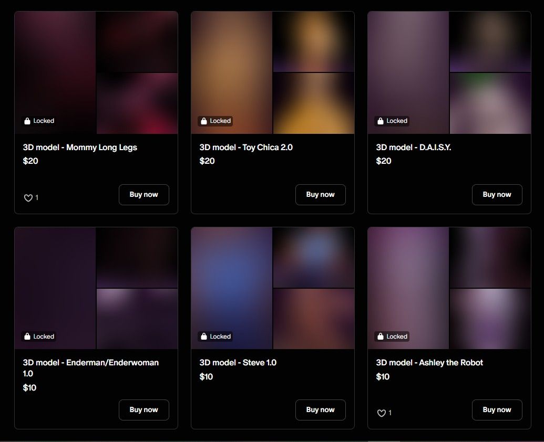
Task: Open the Enderman/Enderwoman 1.0 title link
Action: (91, 368)
